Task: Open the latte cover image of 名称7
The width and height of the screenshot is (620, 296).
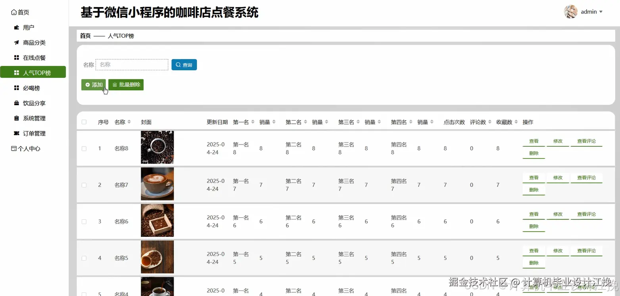Action: [157, 184]
